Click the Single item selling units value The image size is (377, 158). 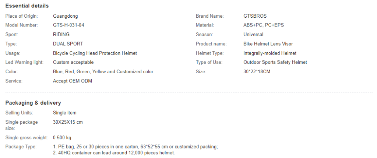pyautogui.click(x=65, y=113)
